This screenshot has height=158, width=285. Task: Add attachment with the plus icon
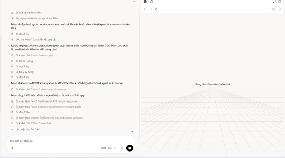tap(12, 148)
